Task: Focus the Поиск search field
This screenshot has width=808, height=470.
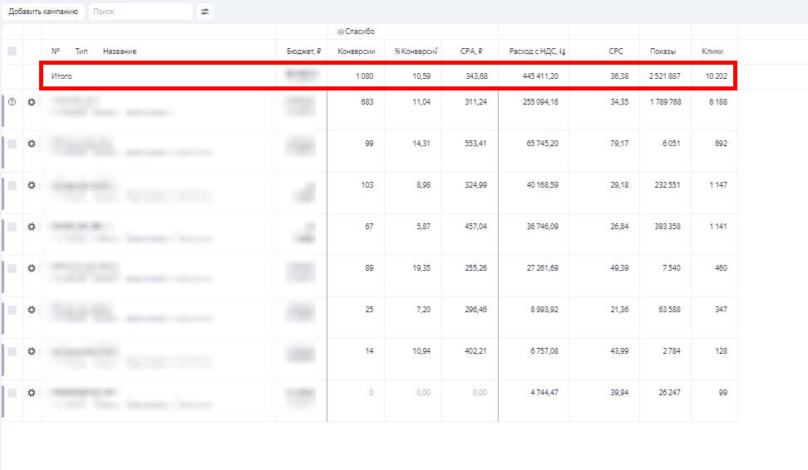Action: point(140,12)
